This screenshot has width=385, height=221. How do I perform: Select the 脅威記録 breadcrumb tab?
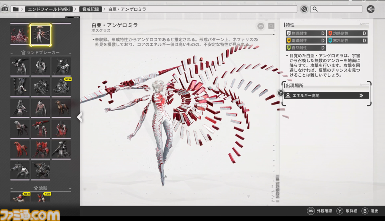tap(90, 9)
